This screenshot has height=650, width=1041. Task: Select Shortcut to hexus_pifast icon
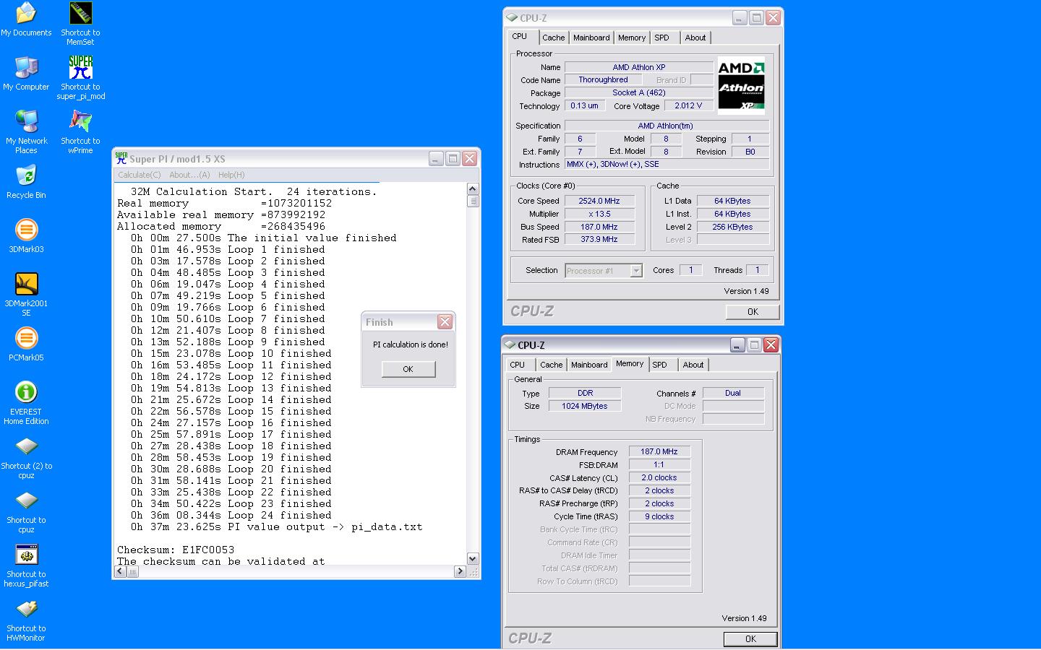tap(26, 565)
